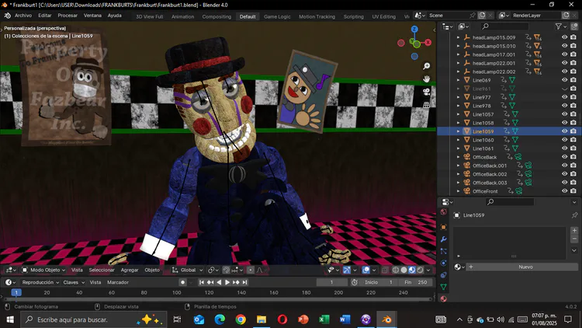
Task: Hide headLamp015.009 with its eye icon
Action: (565, 37)
